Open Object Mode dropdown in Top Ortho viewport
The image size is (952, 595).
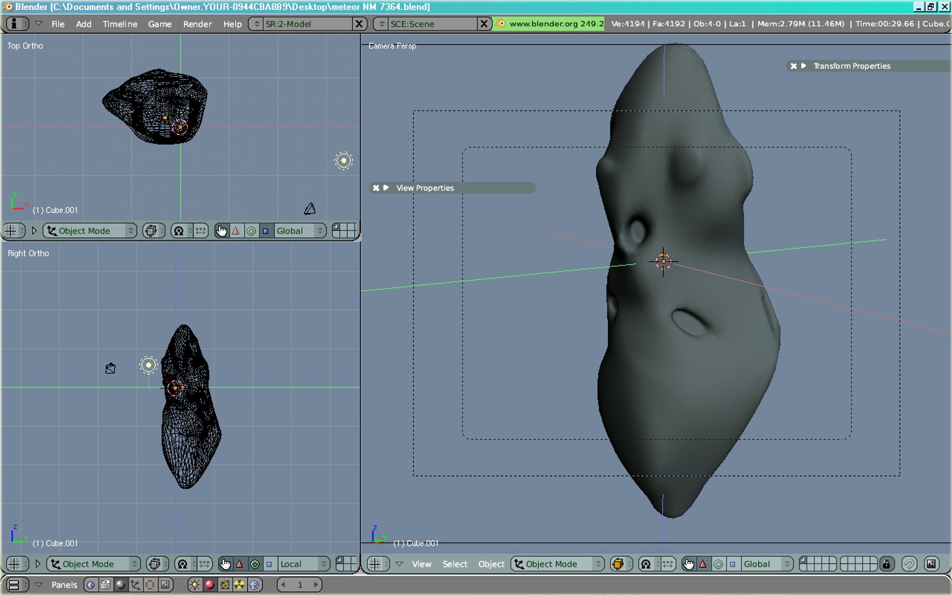90,231
